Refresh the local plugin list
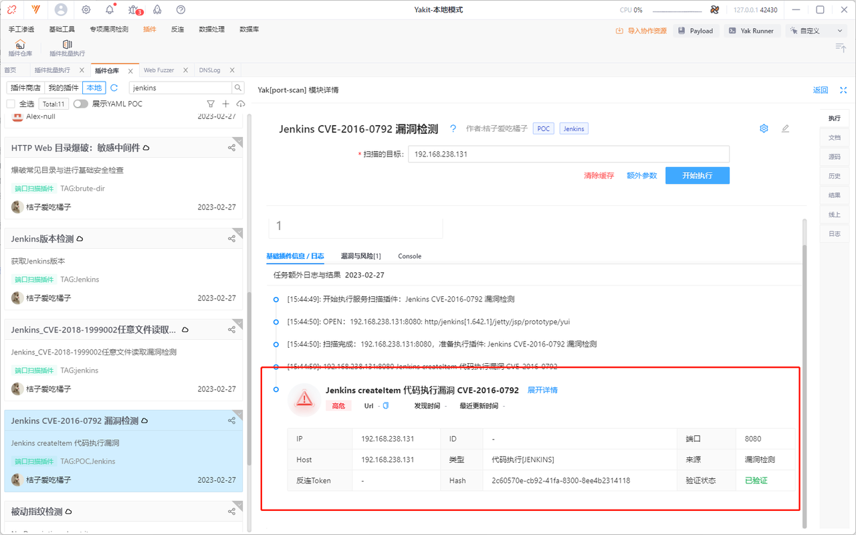856x535 pixels. coord(114,88)
